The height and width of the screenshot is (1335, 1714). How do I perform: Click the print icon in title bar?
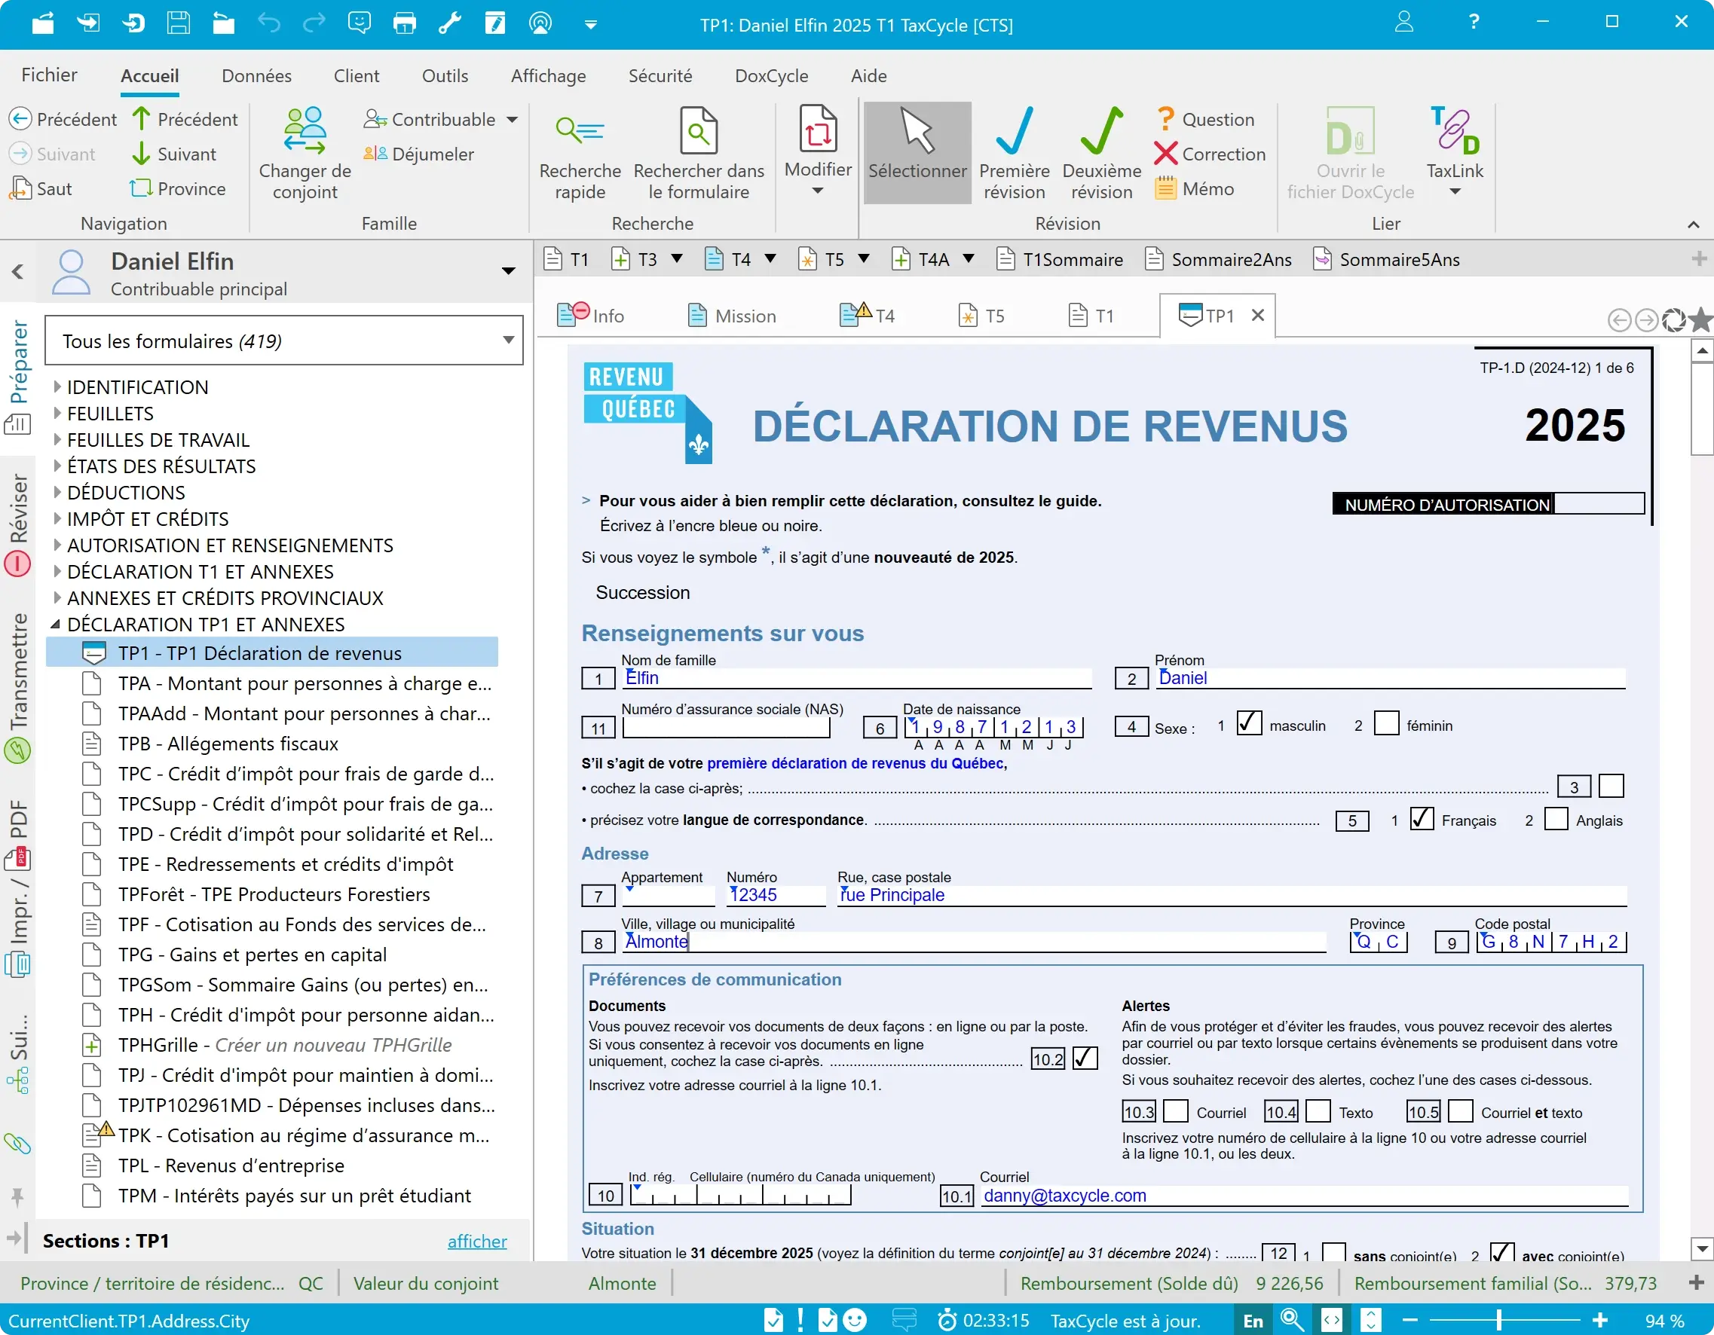click(x=404, y=23)
